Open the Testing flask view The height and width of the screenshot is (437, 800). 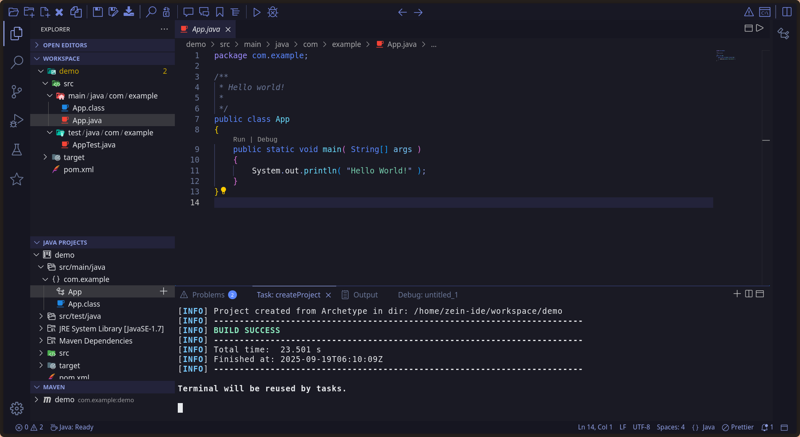click(17, 150)
